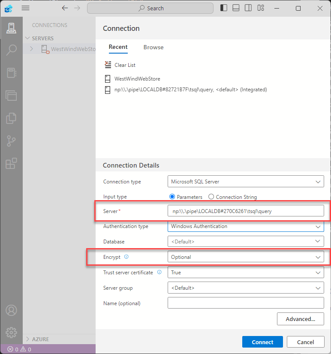Click the errors count icon in status bar

pyautogui.click(x=10, y=349)
